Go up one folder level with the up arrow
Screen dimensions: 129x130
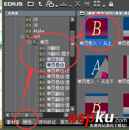(x=40, y=4)
